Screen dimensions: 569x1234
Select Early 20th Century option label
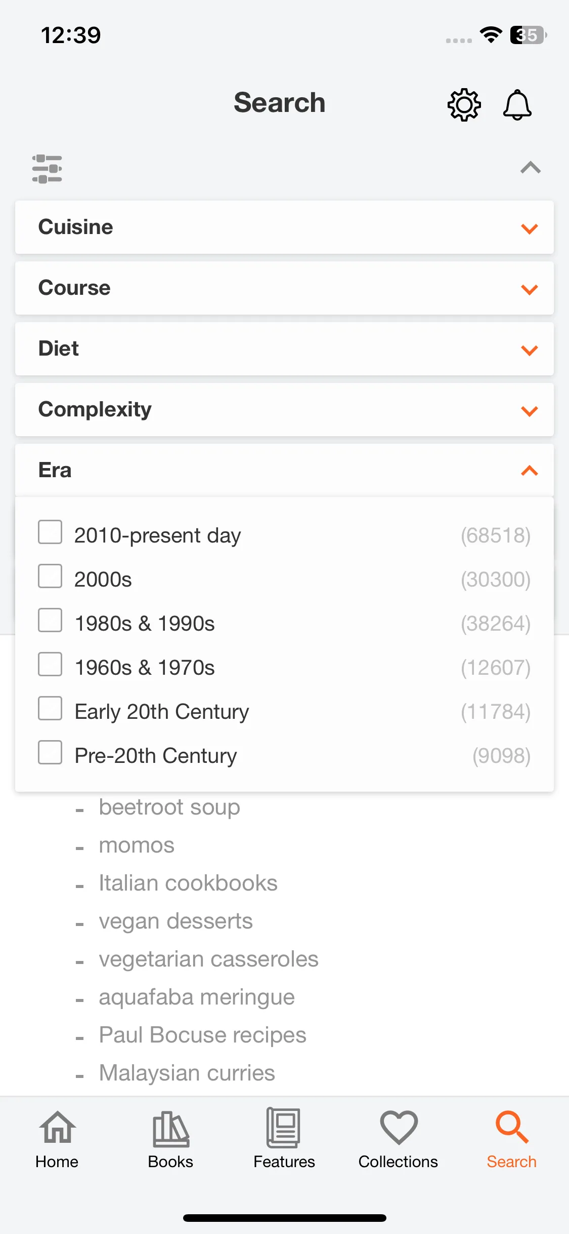162,712
